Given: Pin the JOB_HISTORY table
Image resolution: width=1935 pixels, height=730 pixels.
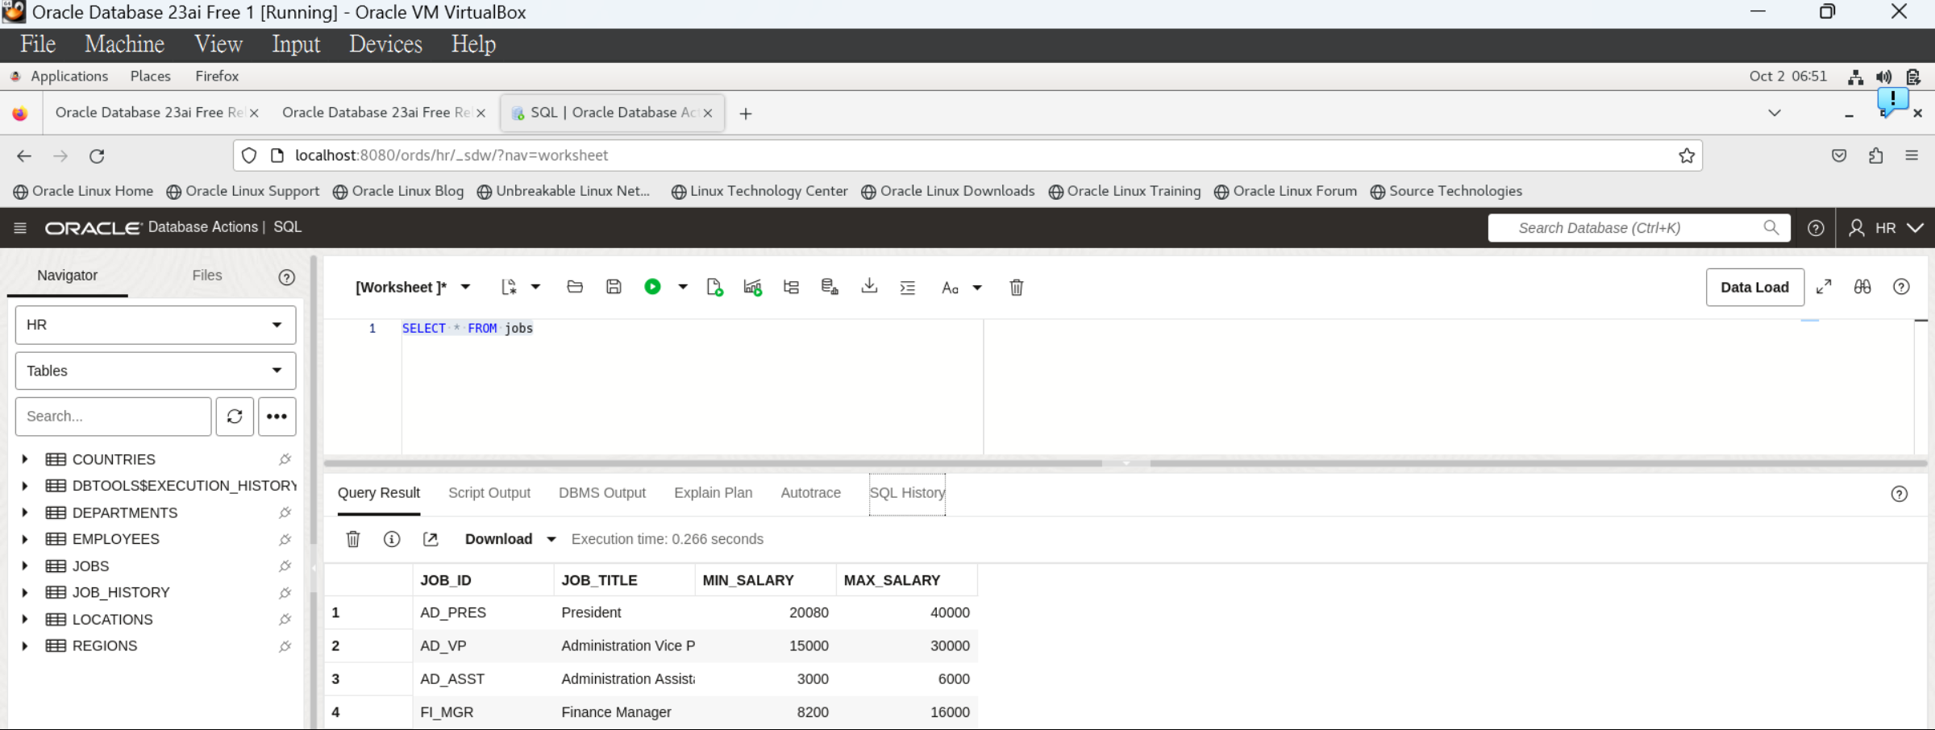Looking at the screenshot, I should tap(285, 593).
